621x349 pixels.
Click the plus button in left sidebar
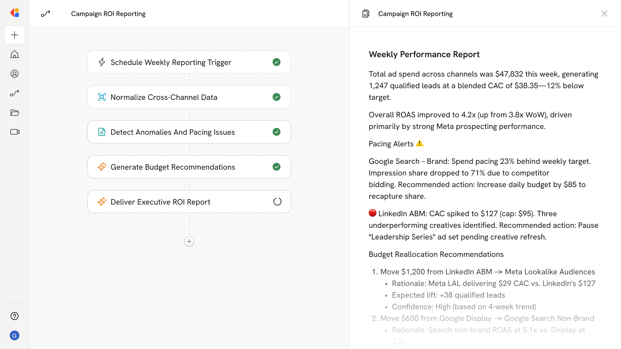[15, 35]
